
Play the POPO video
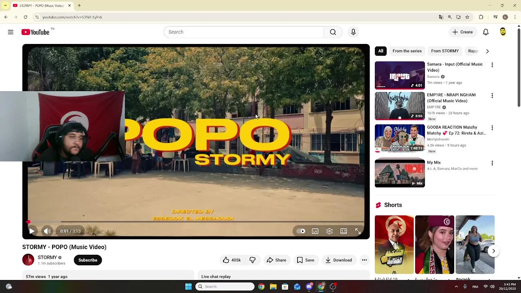(32, 231)
